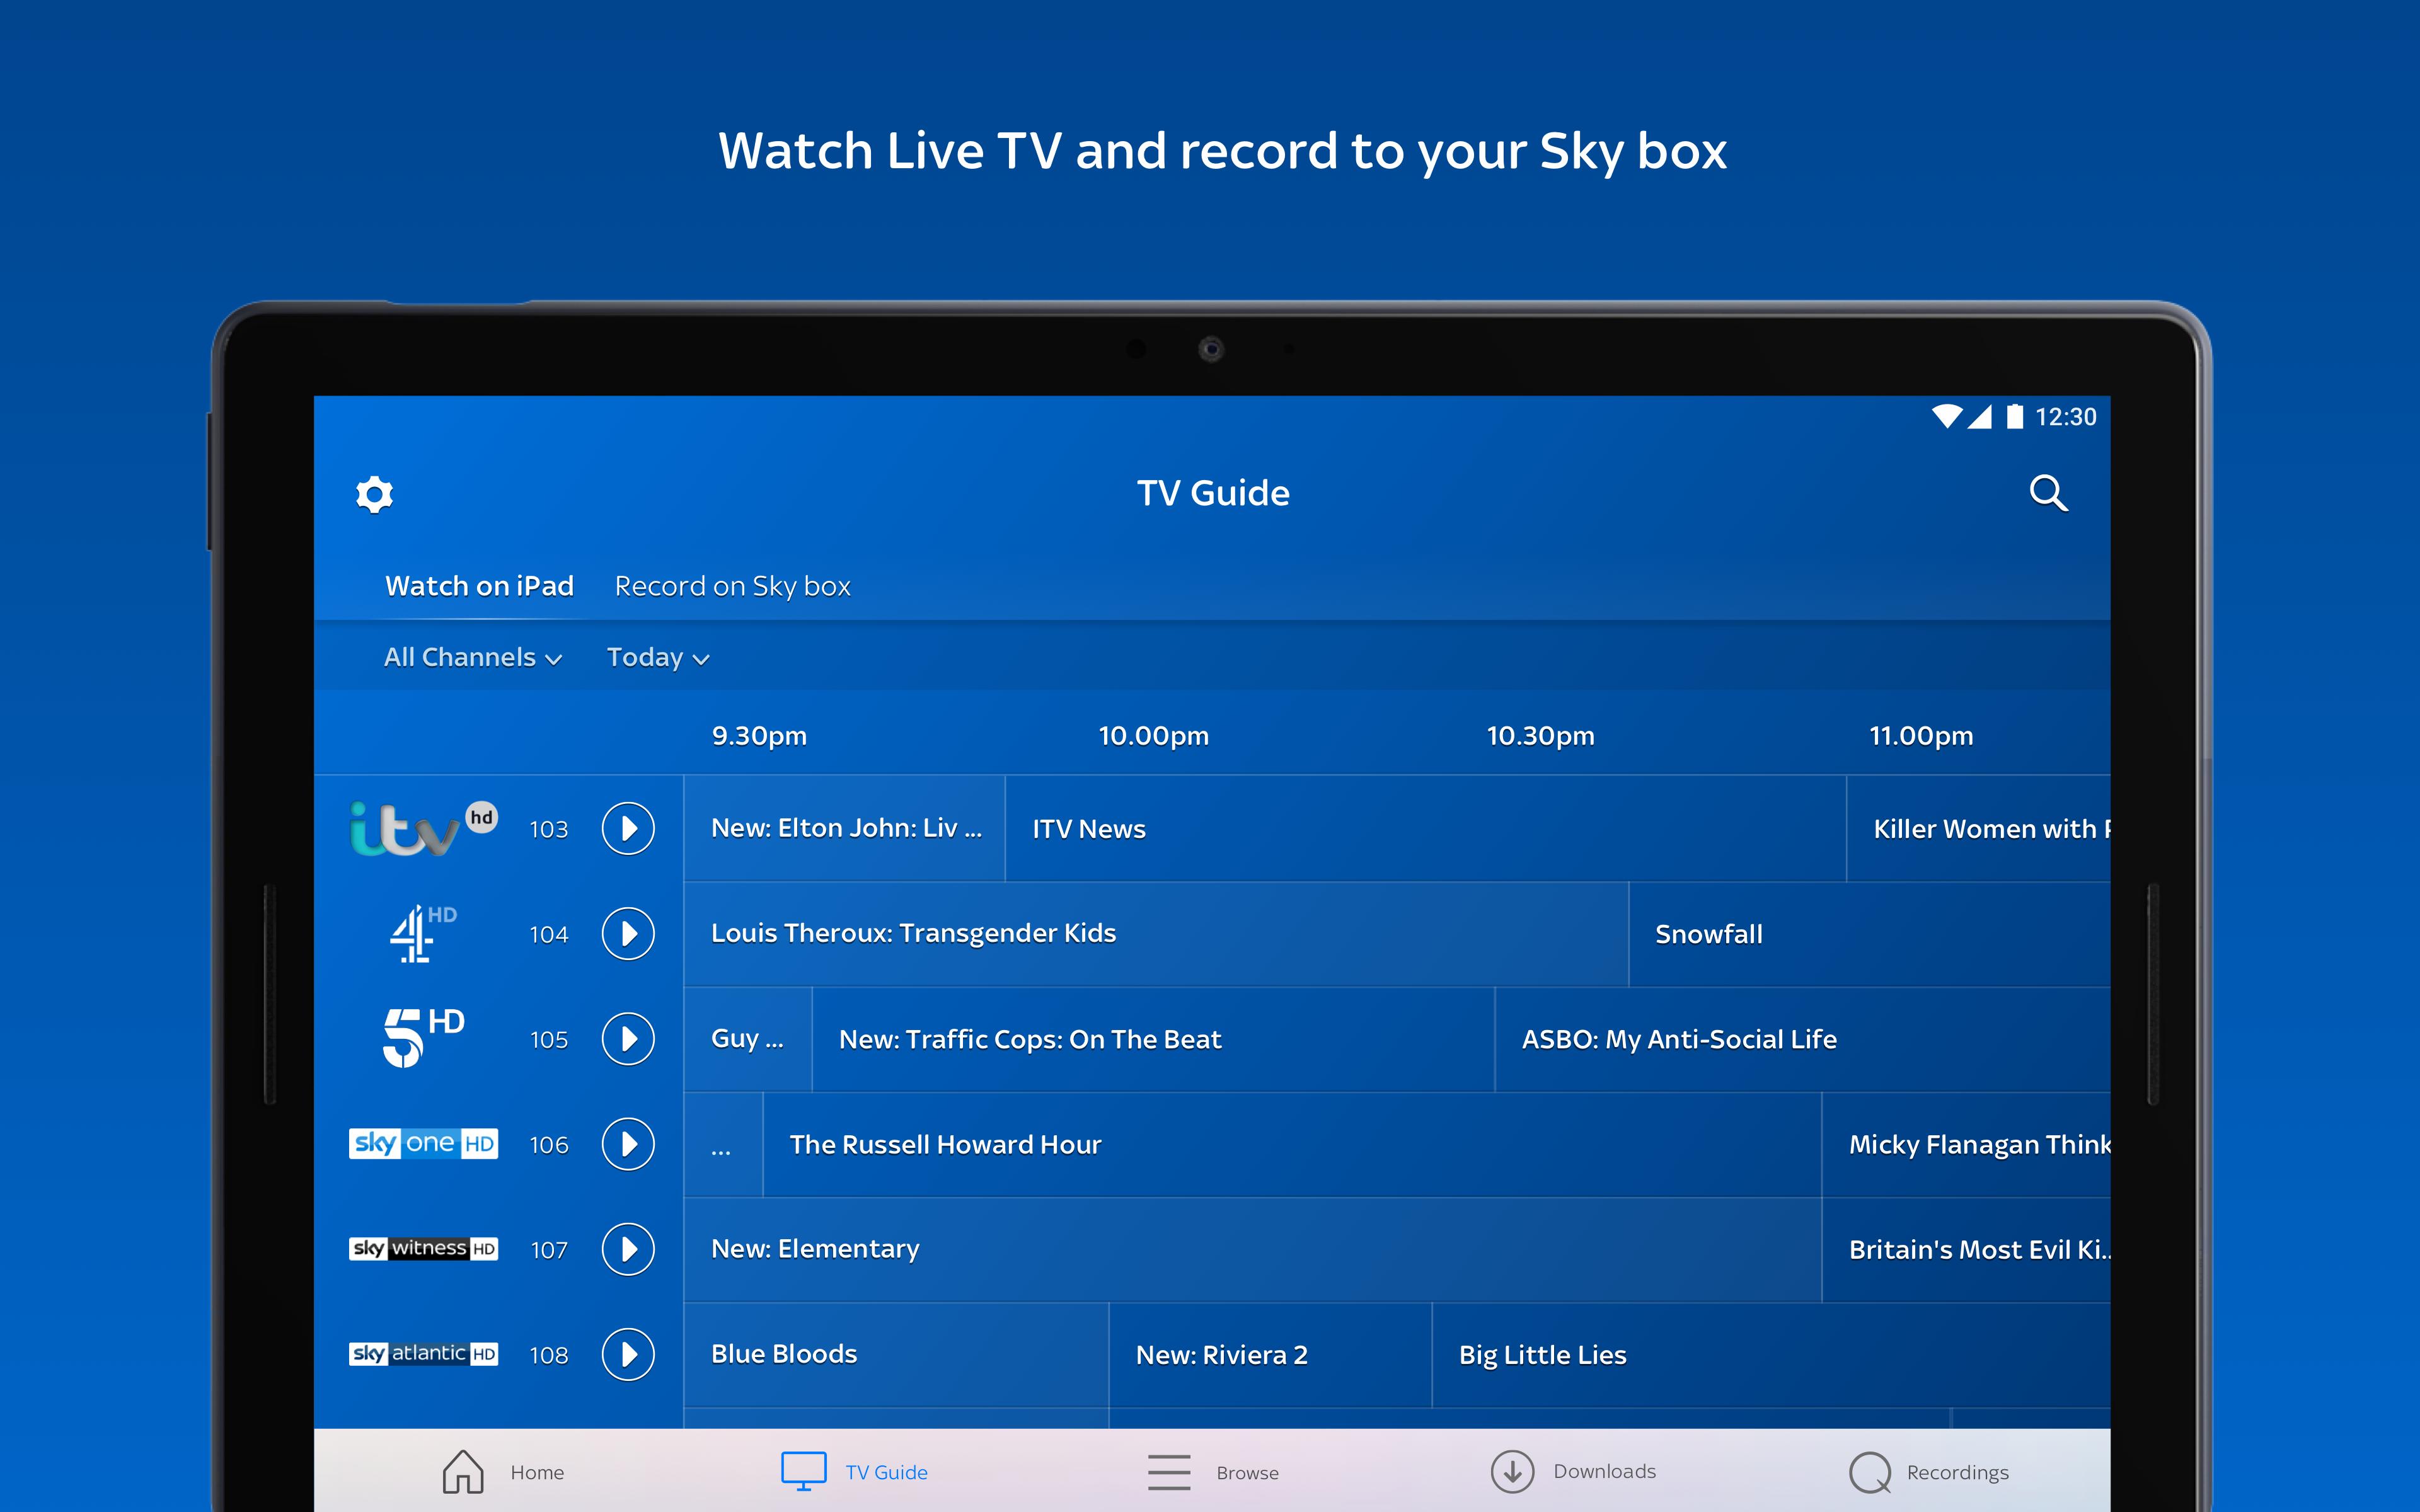Select the Sky Witness HD logo
This screenshot has height=1512, width=2420.
pyautogui.click(x=423, y=1249)
